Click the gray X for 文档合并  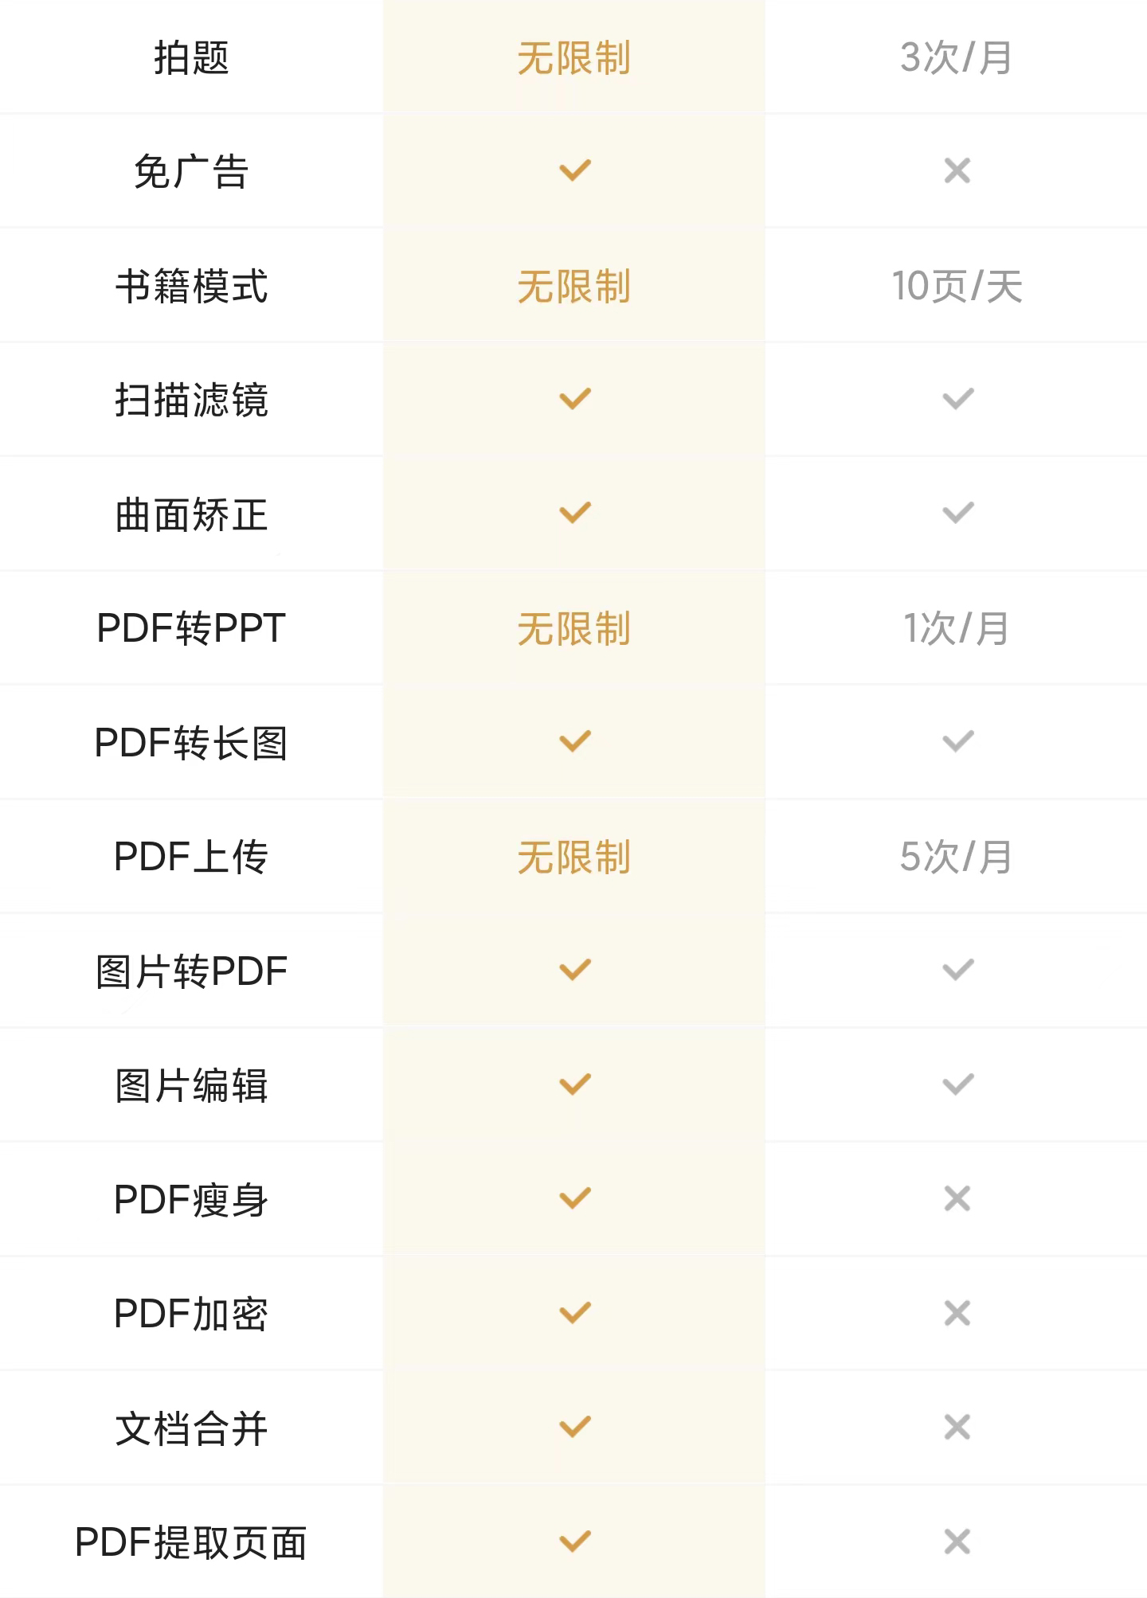pos(957,1427)
